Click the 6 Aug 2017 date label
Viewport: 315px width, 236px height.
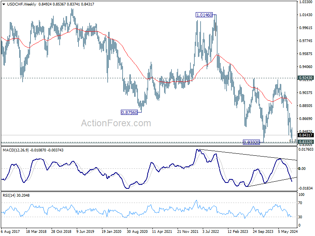click(x=11, y=232)
